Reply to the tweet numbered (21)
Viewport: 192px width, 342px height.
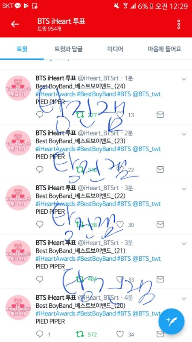click(x=40, y=279)
